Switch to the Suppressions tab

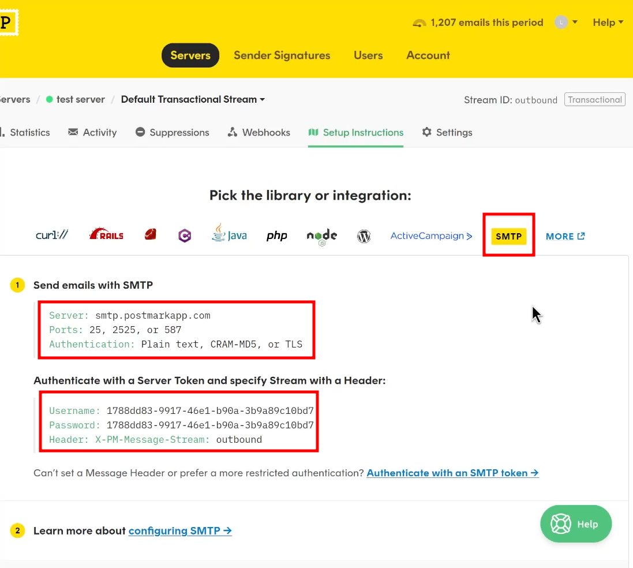[x=173, y=133]
